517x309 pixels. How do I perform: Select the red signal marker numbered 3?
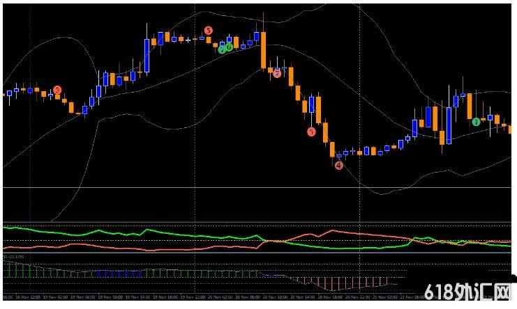(311, 132)
